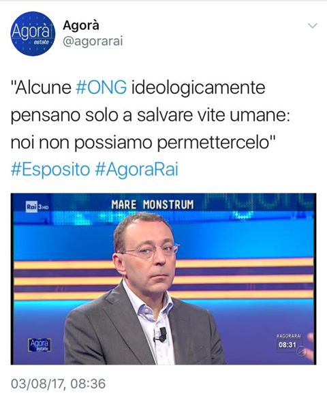Image resolution: width=327 pixels, height=400 pixels.
Task: Select the quoted tweet text
Action: [x=151, y=115]
